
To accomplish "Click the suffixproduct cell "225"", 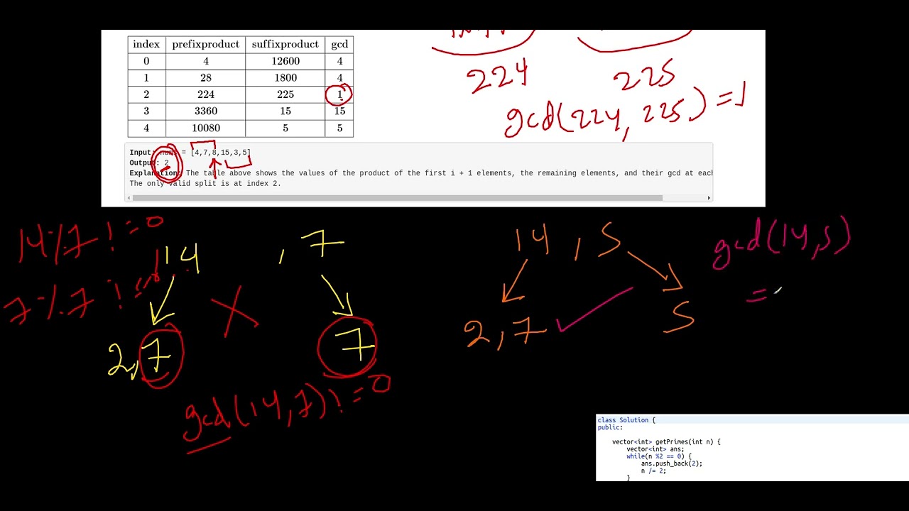I will pyautogui.click(x=285, y=94).
